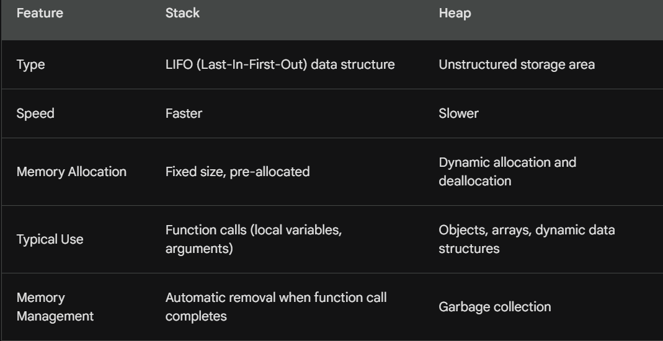Viewport: 663px width, 341px height.
Task: Select the Memory Allocation row label
Action: [71, 172]
